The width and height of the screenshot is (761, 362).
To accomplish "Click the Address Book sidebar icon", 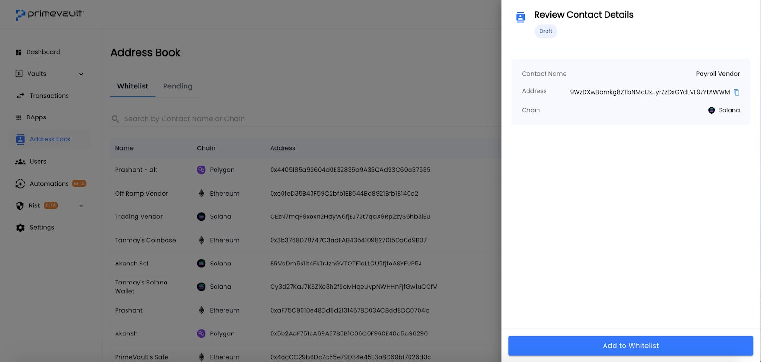I will [x=20, y=139].
